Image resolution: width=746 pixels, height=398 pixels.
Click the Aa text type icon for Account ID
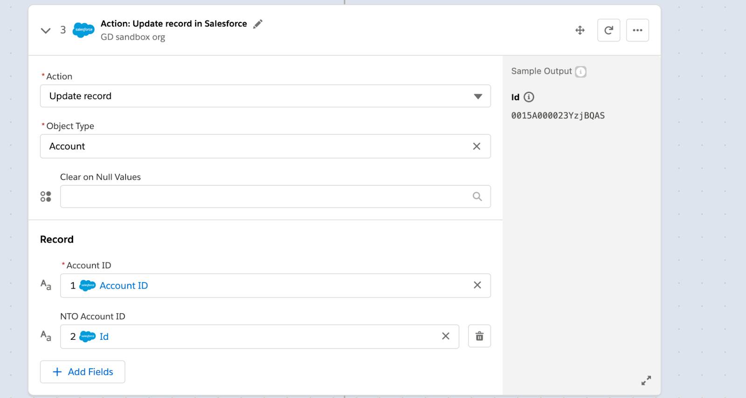point(46,284)
